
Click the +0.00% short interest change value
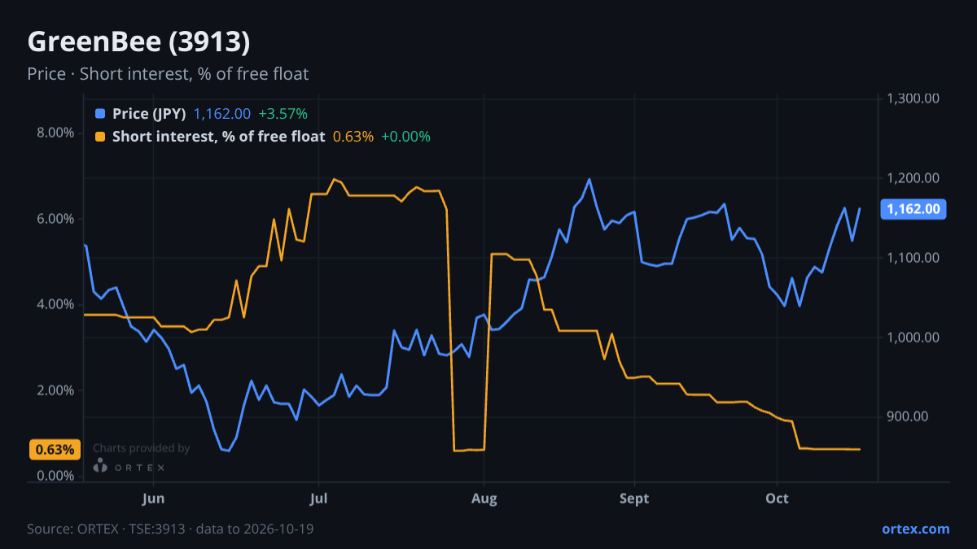pos(405,137)
